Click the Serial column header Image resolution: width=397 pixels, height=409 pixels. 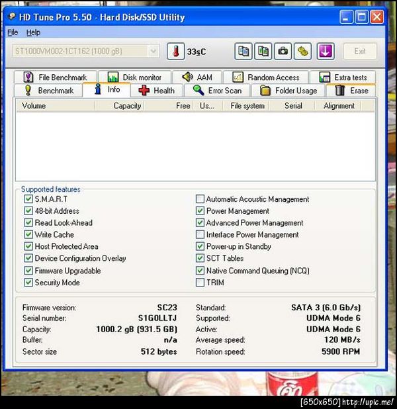tap(293, 106)
